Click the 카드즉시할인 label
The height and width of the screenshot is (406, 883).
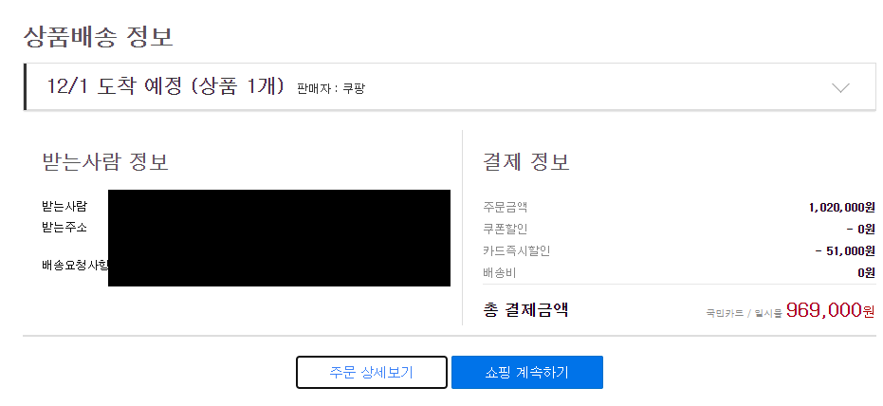tap(516, 251)
